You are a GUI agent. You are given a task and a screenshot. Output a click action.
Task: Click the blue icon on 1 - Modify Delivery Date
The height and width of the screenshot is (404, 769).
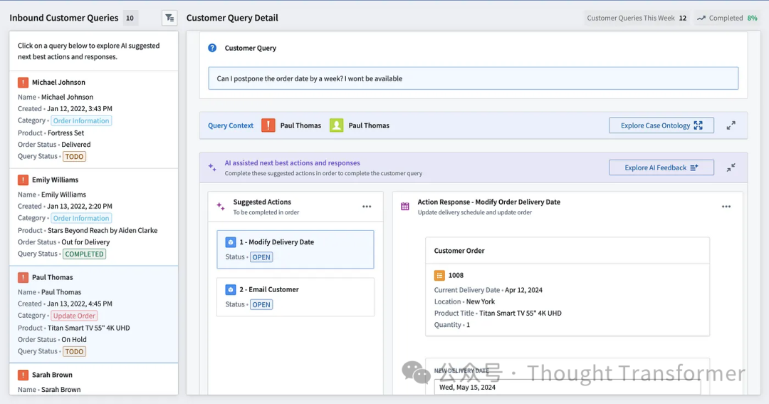point(231,242)
